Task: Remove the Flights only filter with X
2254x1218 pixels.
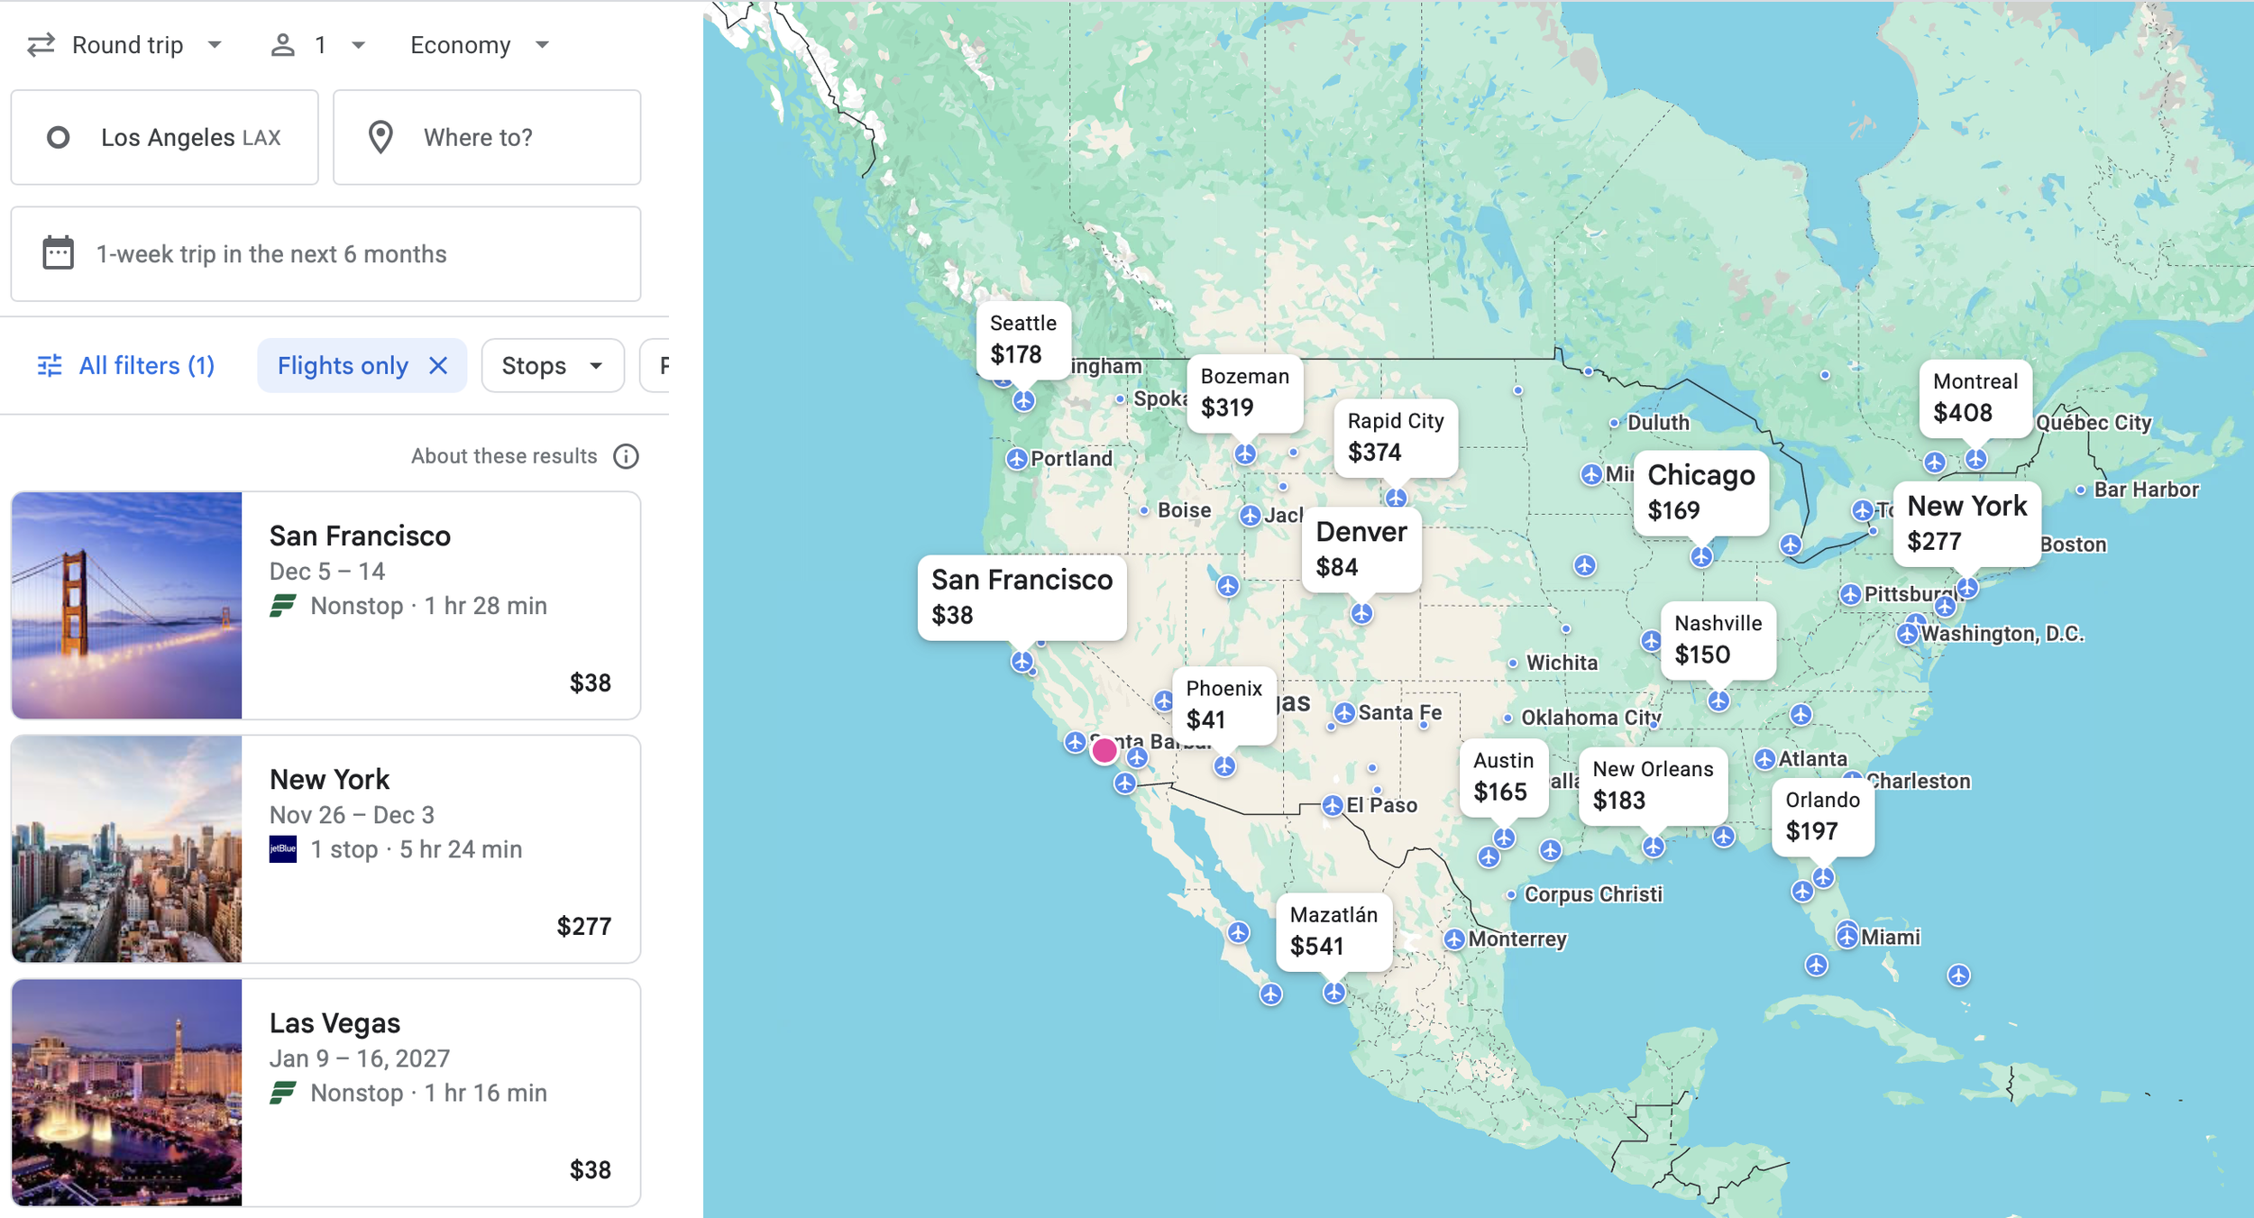Action: click(438, 365)
